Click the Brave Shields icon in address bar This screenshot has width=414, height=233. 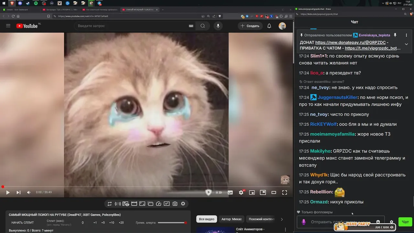tap(220, 16)
